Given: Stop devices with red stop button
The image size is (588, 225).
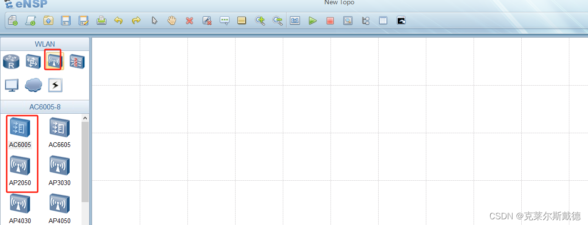Looking at the screenshot, I should [x=330, y=20].
